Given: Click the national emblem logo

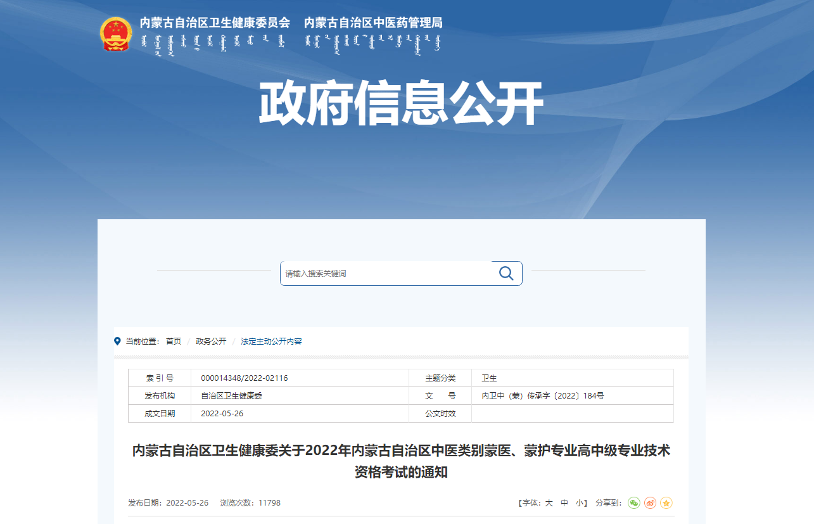Looking at the screenshot, I should tap(116, 34).
